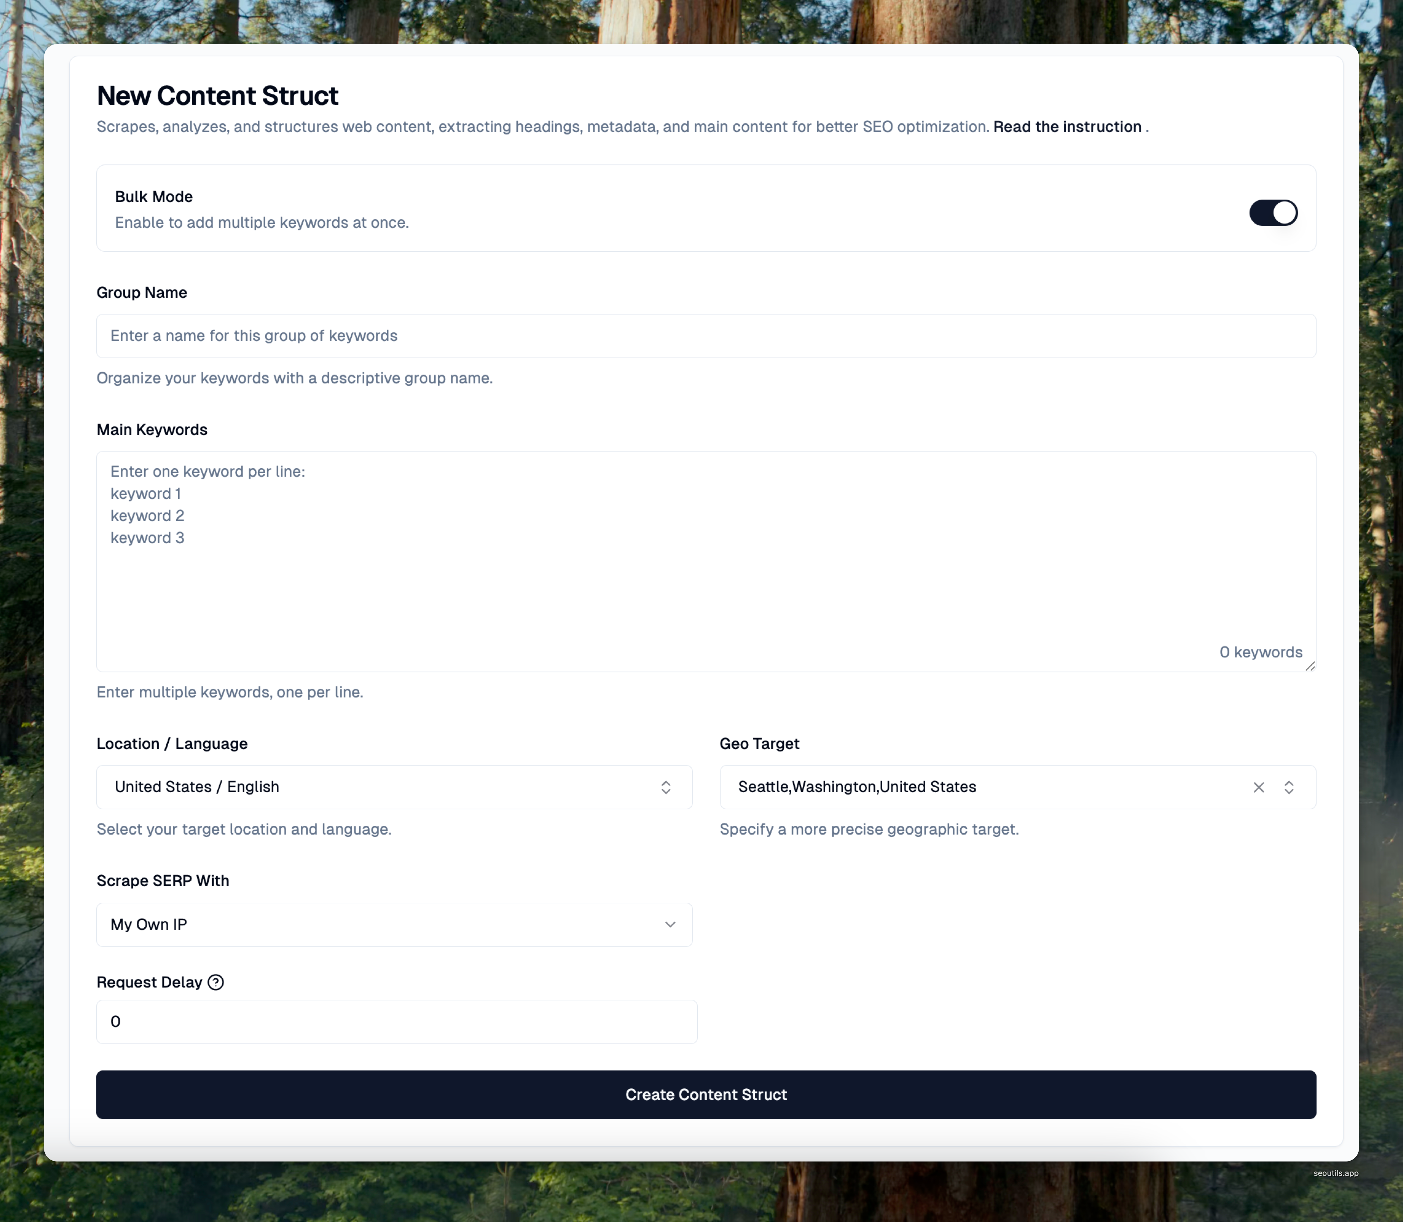Click the Request Delay help question icon
The height and width of the screenshot is (1222, 1403).
(215, 982)
